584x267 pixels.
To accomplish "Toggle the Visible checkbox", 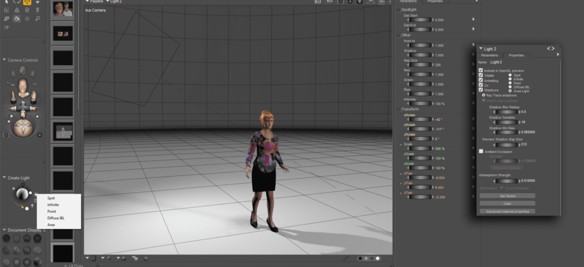I will point(481,75).
